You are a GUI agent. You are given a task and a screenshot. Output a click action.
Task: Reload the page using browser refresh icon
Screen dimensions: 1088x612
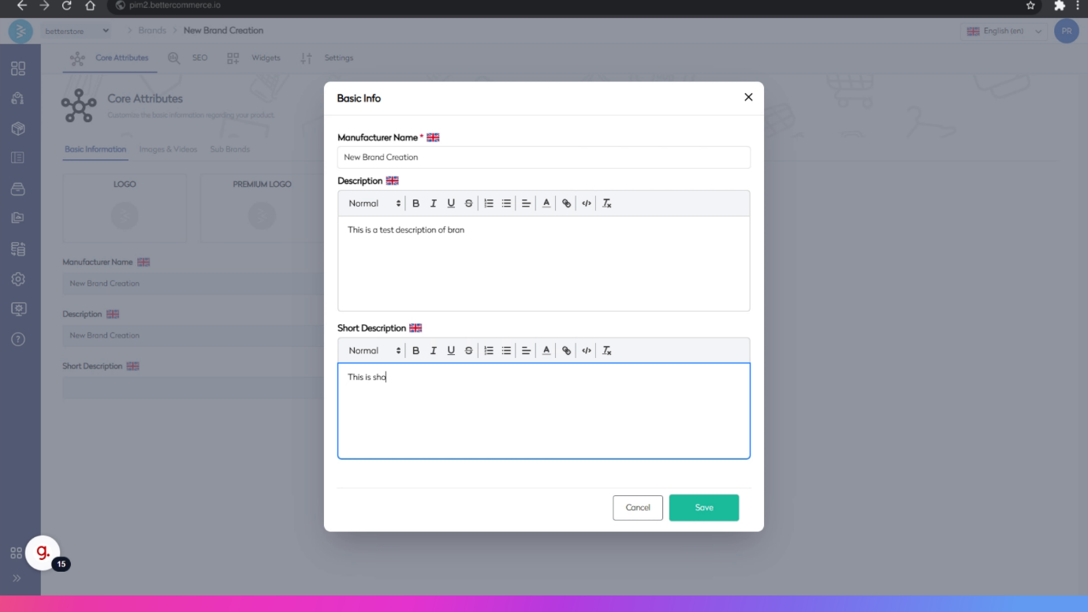pyautogui.click(x=67, y=6)
